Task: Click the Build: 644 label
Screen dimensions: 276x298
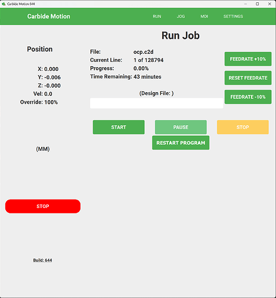Action: click(42, 260)
